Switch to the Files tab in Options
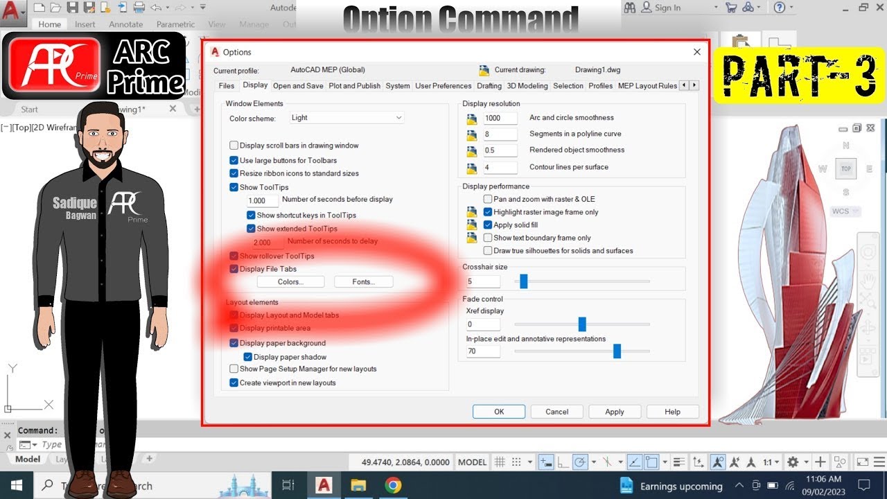 (227, 86)
